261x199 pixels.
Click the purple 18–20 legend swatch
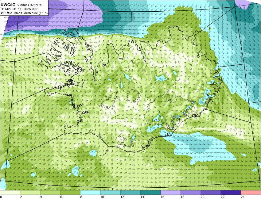191,193
